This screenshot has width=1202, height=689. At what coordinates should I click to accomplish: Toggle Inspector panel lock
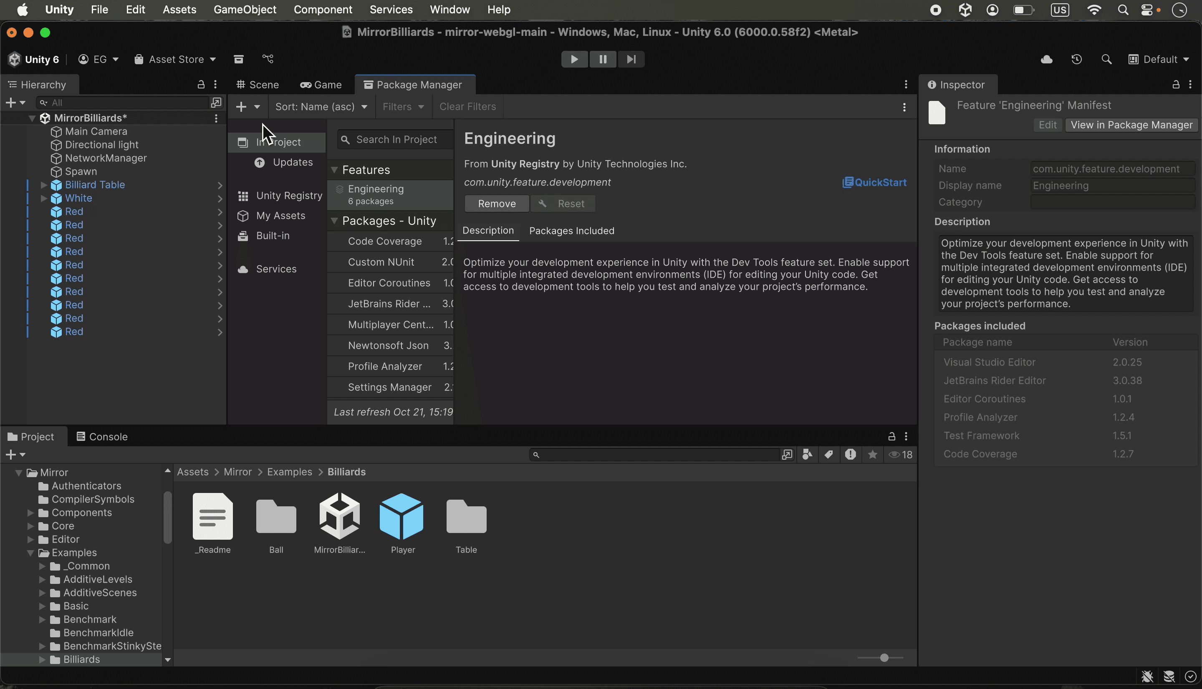coord(1175,85)
